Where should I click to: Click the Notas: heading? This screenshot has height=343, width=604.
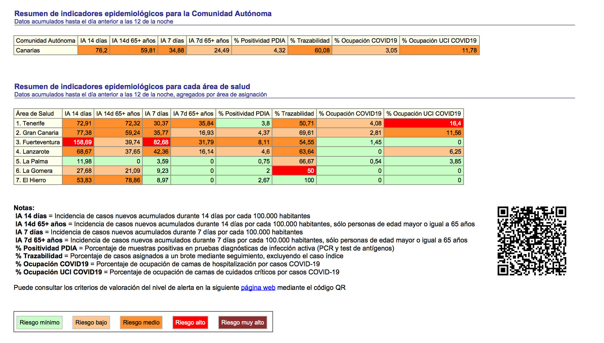[x=24, y=208]
